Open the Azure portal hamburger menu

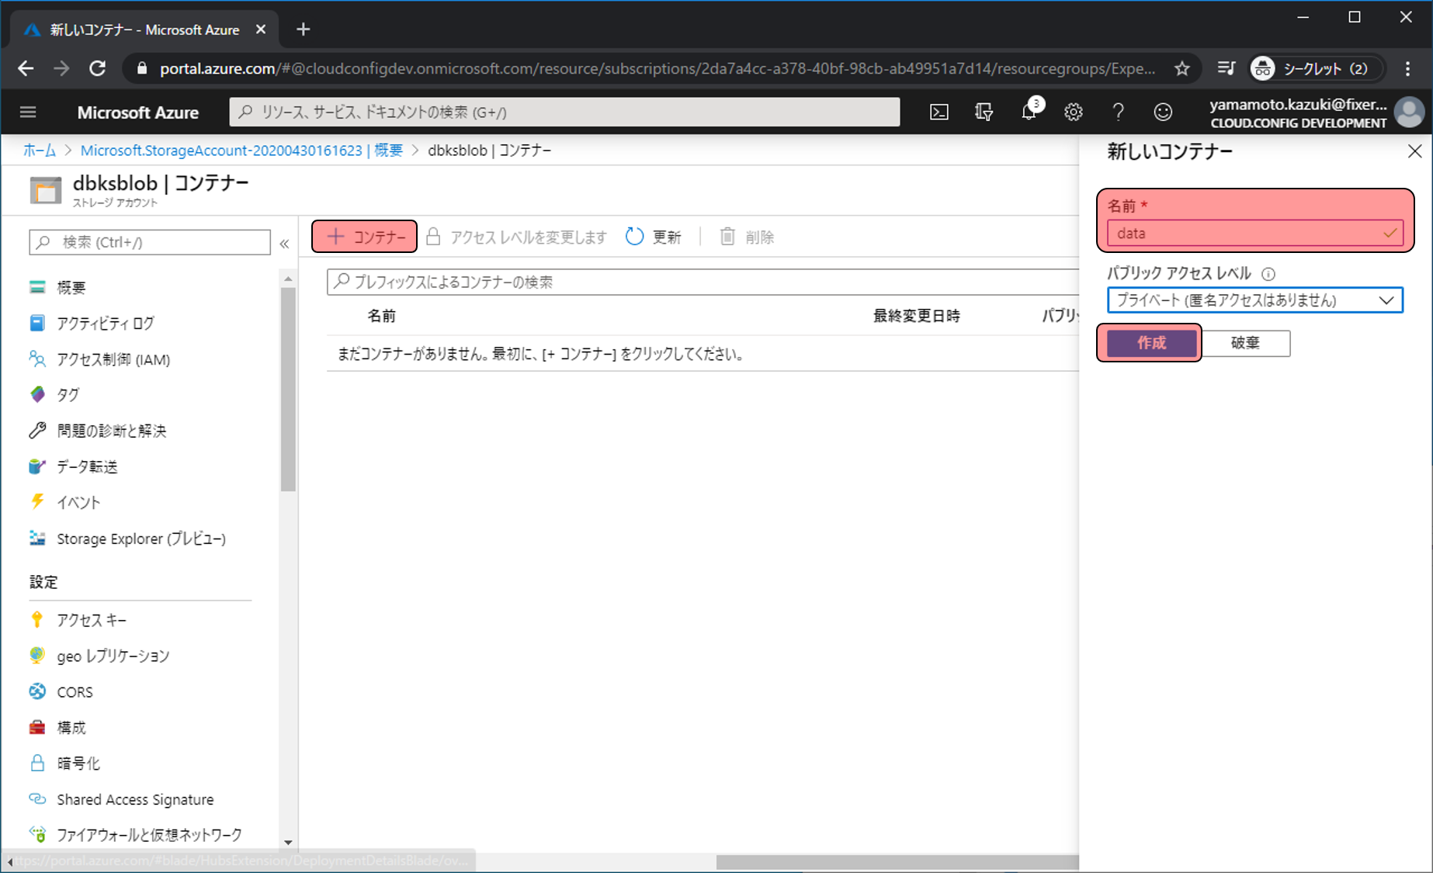pyautogui.click(x=28, y=113)
